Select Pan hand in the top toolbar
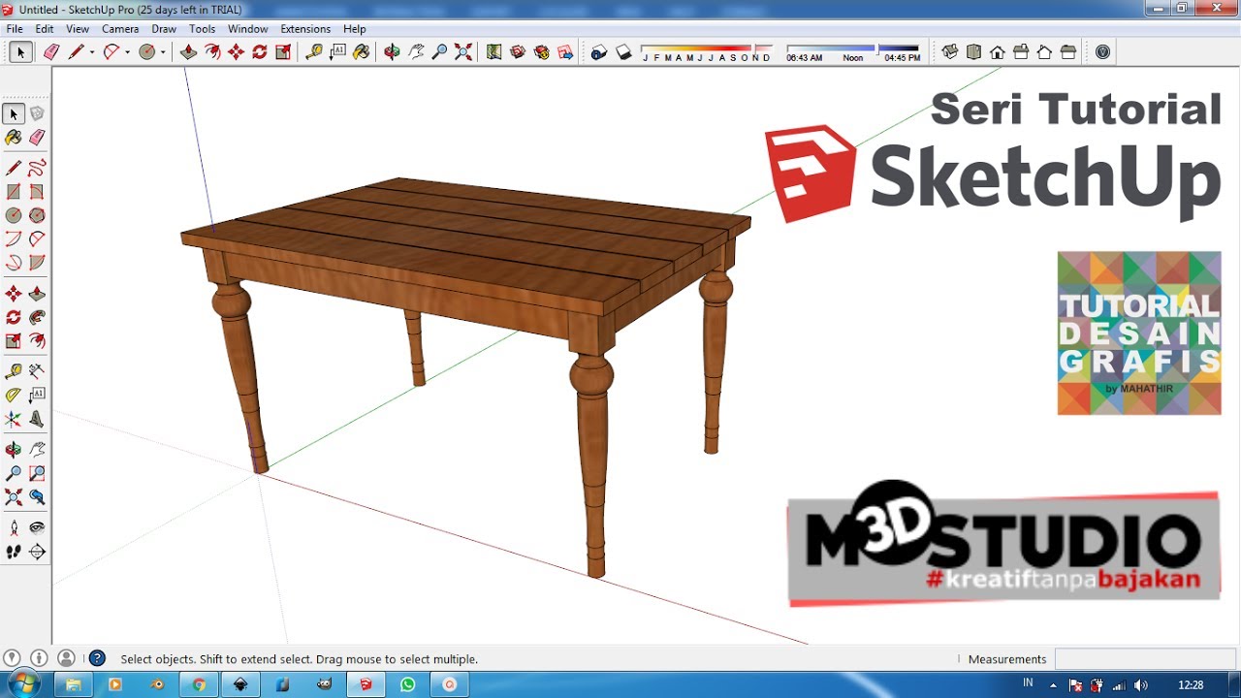1241x698 pixels. point(416,52)
